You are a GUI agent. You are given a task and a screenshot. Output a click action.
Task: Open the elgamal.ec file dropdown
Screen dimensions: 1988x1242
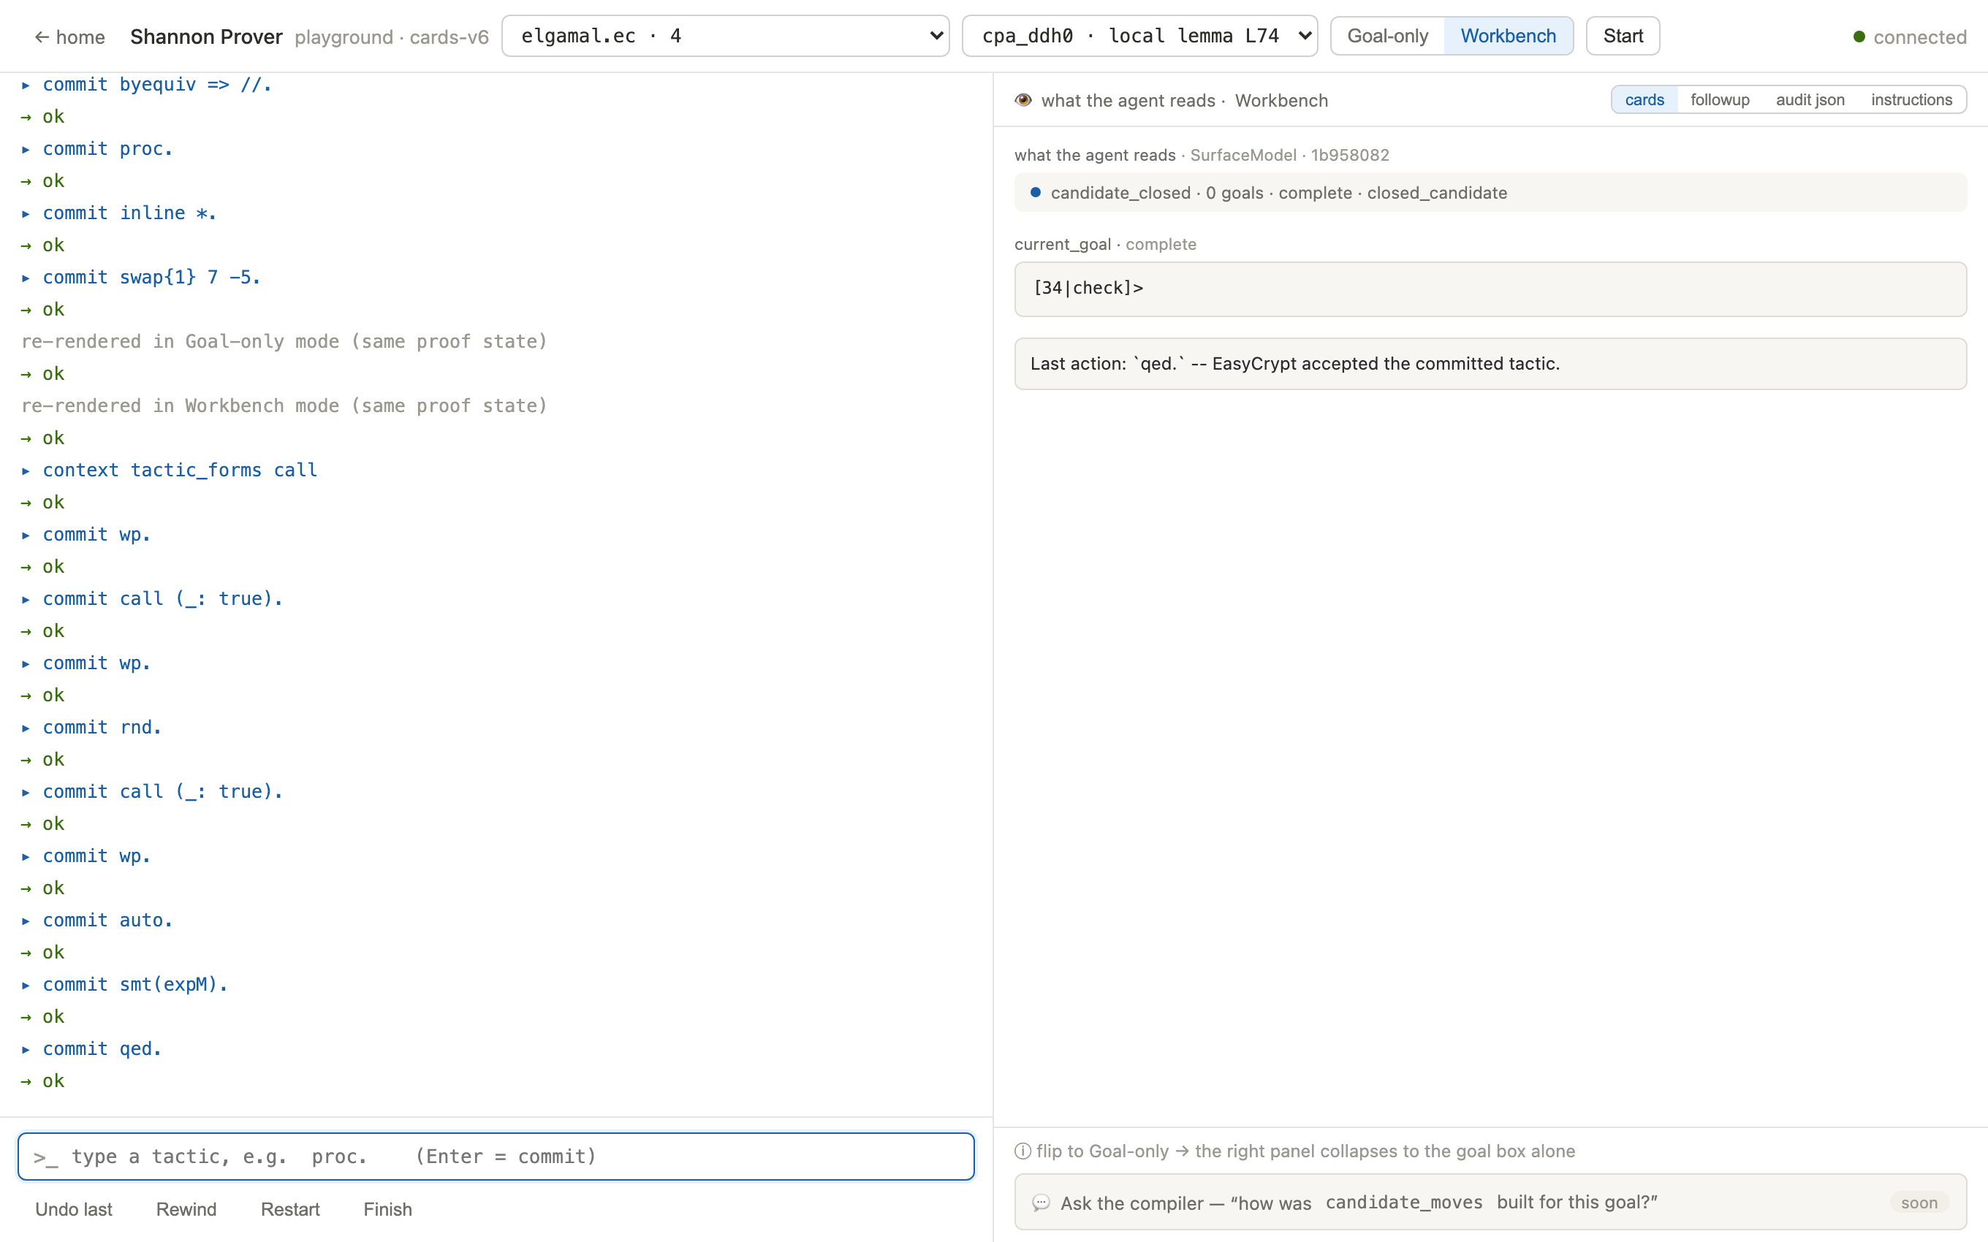[725, 36]
